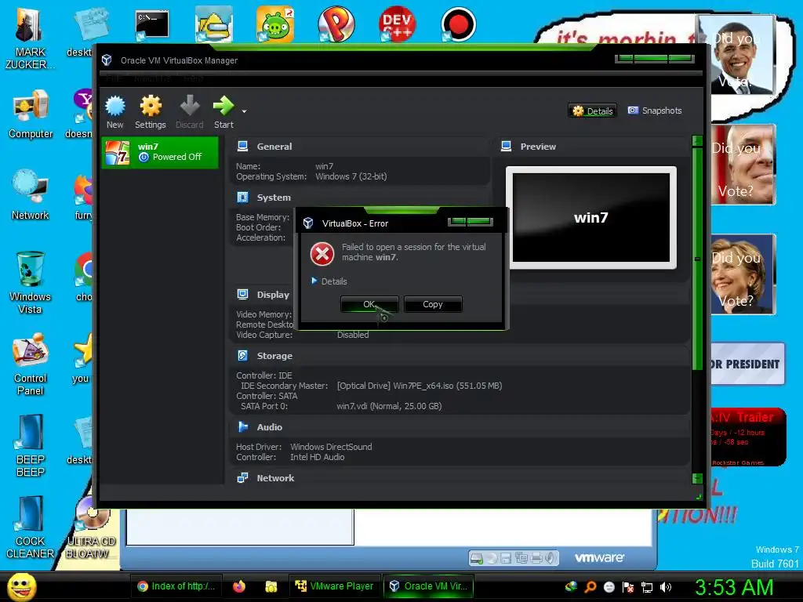
Task: Click the VirtualBox Manager title bar cube icon
Action: [x=107, y=60]
